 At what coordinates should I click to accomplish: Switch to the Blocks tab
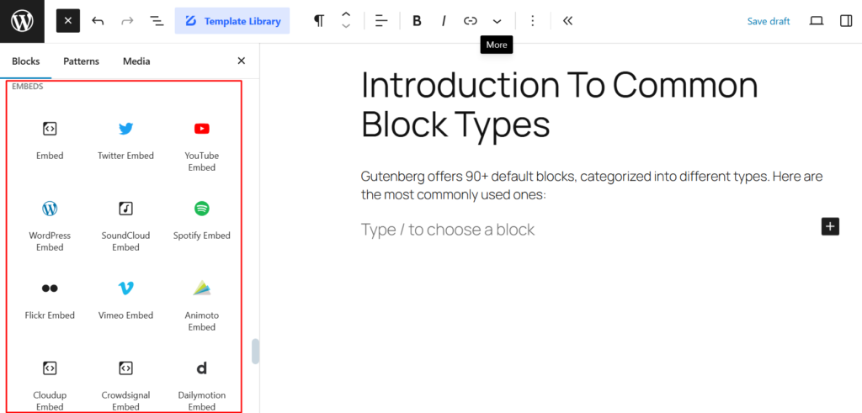pos(26,61)
